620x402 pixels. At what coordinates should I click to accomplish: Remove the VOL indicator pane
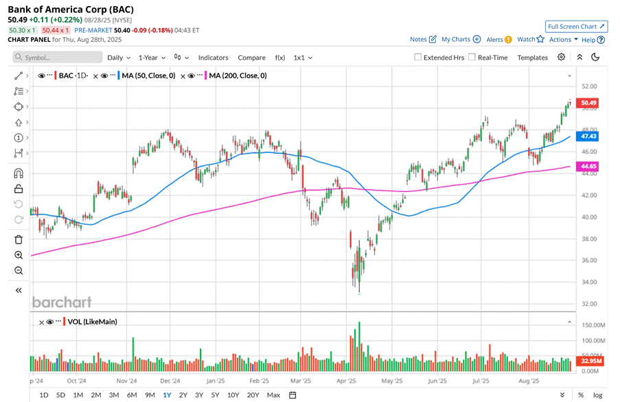pyautogui.click(x=41, y=322)
